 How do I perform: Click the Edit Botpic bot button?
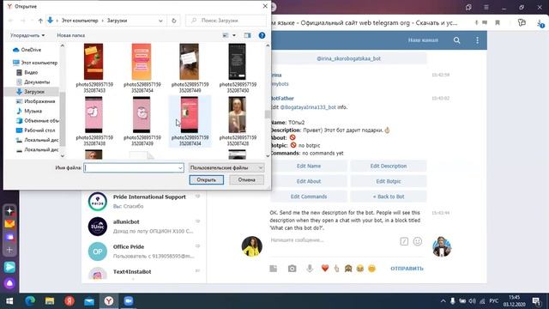click(x=389, y=181)
